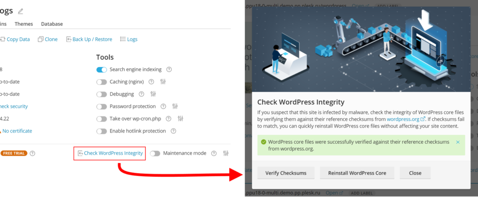Close the integrity dialog with Close button
Viewport: 478px width, 197px height.
click(x=415, y=173)
